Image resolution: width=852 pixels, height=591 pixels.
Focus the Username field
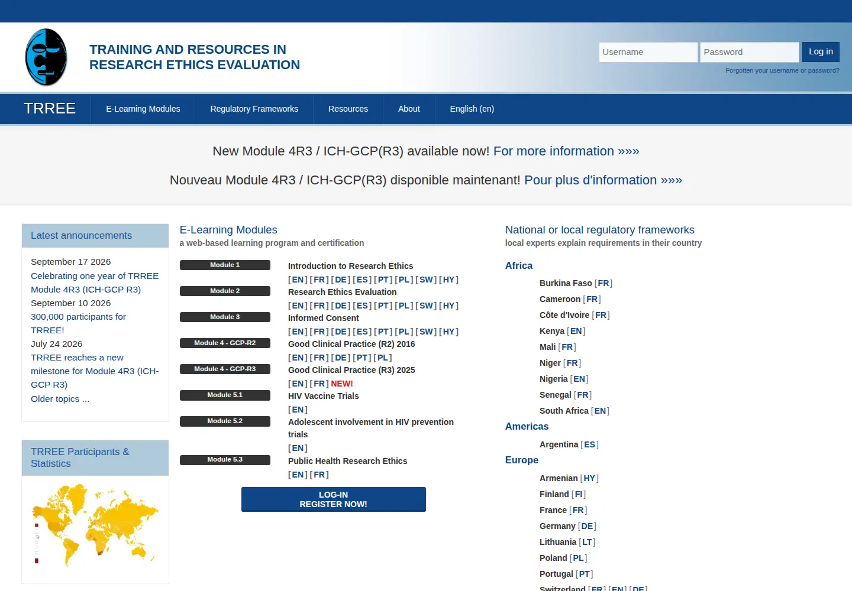(x=648, y=52)
